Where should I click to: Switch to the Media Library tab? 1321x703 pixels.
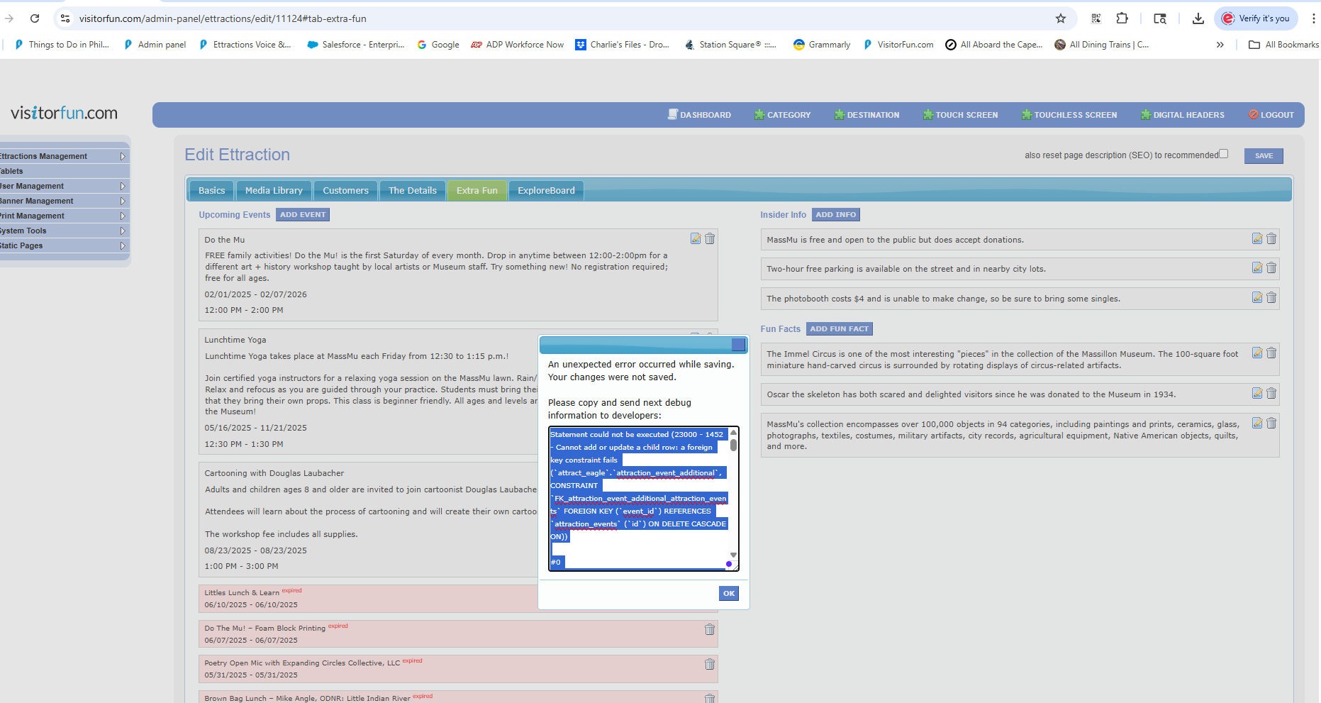274,191
